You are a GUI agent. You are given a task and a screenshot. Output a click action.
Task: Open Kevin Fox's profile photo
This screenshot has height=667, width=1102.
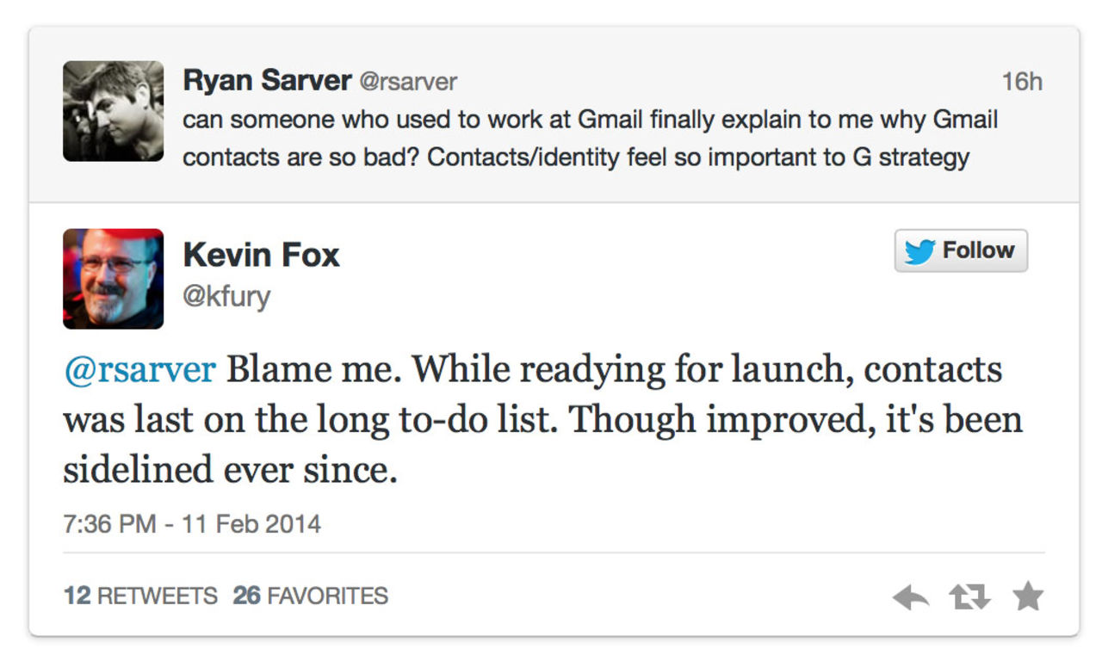pos(113,279)
